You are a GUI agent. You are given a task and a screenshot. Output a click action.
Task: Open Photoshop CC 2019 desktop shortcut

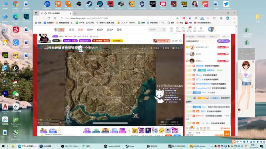click(x=26, y=19)
